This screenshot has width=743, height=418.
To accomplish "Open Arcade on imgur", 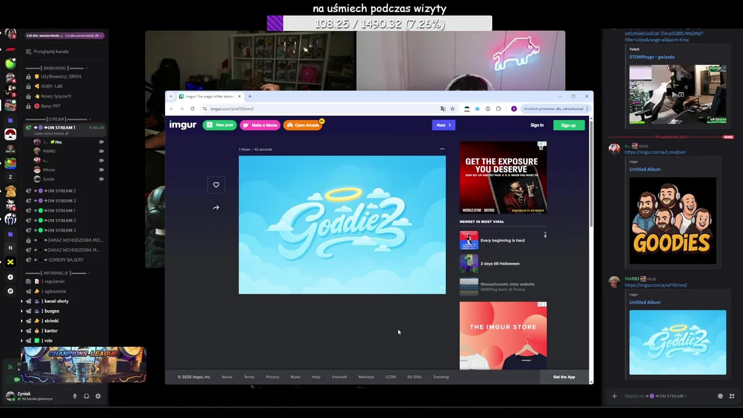I will coord(303,125).
